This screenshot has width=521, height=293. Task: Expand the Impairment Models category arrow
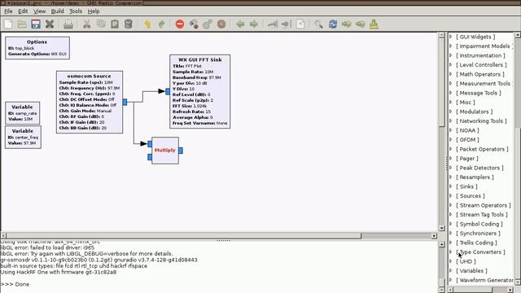pos(451,46)
